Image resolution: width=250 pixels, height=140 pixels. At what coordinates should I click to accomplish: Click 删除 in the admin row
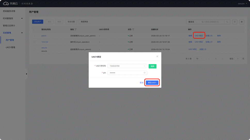click(x=219, y=36)
